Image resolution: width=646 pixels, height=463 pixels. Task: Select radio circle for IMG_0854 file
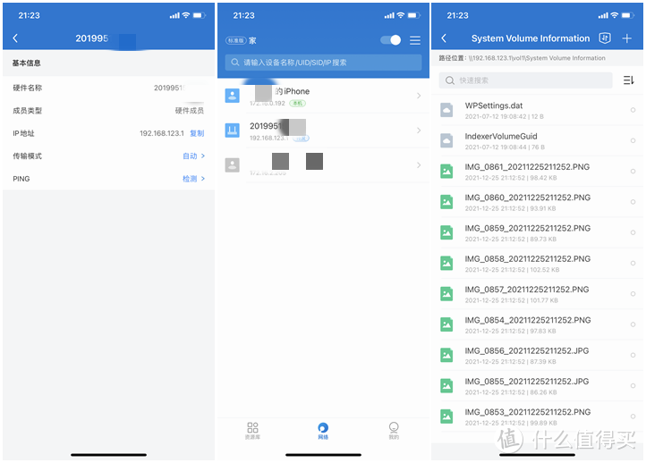point(633,324)
